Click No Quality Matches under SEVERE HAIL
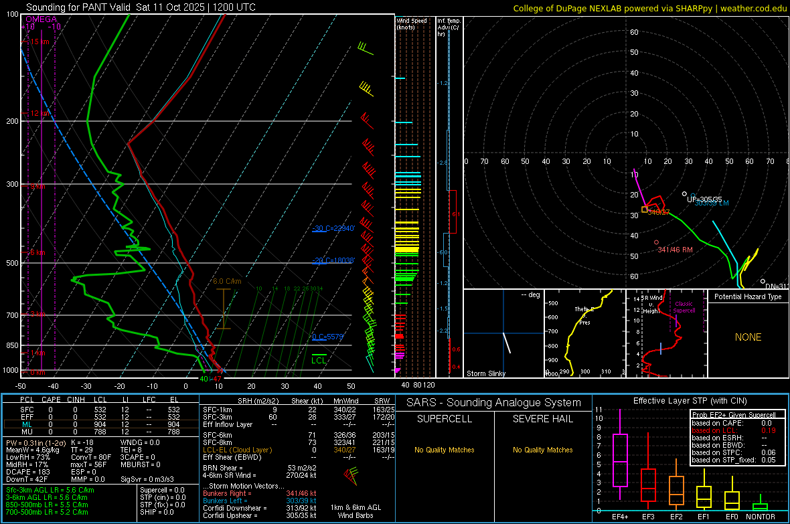This screenshot has width=790, height=524. tap(542, 450)
